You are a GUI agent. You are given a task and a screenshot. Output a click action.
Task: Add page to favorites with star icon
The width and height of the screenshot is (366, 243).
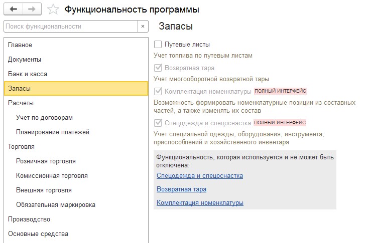coord(53,10)
